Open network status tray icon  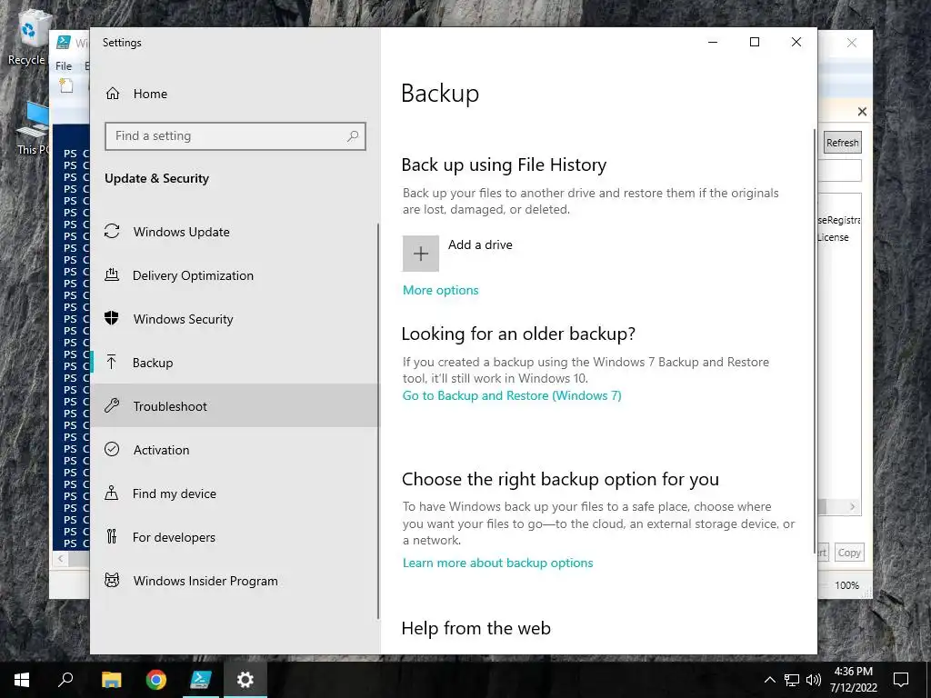click(792, 680)
